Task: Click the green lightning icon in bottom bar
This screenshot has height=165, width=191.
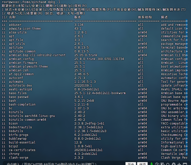Action: [x=152, y=164]
